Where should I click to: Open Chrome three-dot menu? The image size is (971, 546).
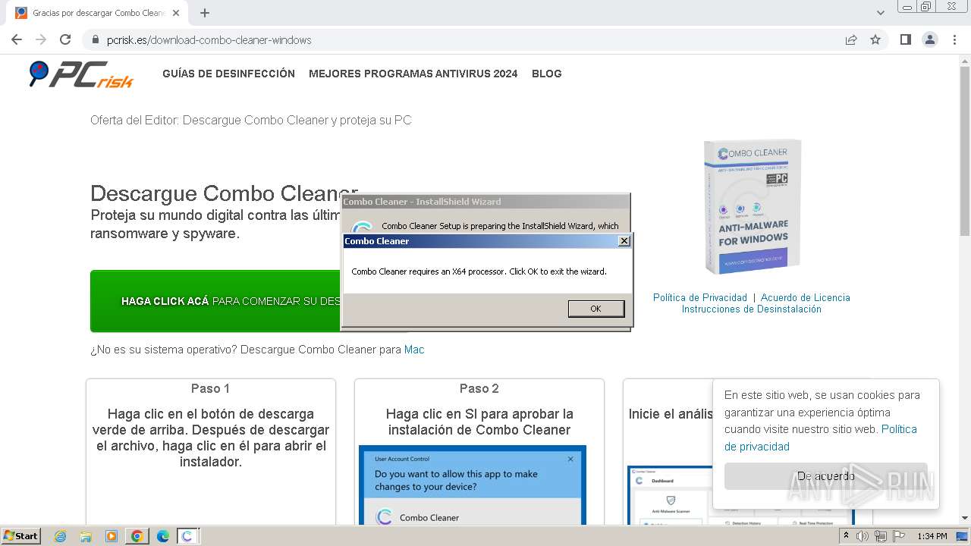point(954,39)
